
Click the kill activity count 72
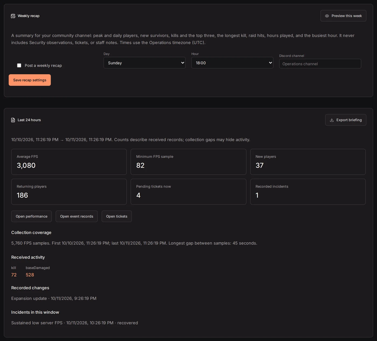coord(14,275)
